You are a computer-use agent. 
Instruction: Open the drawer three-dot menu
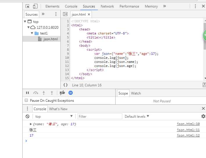pyautogui.click(x=27, y=108)
